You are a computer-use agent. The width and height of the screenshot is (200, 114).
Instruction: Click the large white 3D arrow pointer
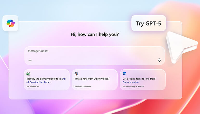(x=181, y=47)
